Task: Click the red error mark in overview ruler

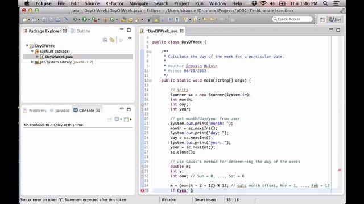Action: [x=340, y=170]
